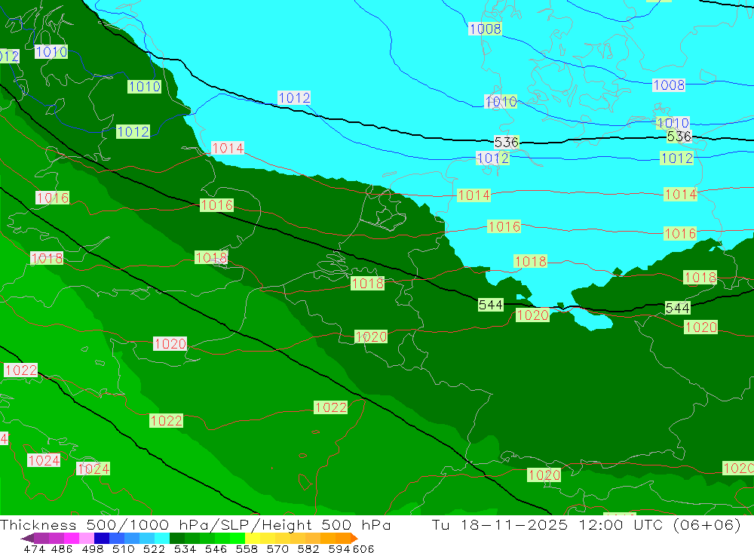Click the darkest green swatch in the legend
754x553 pixels.
177,538
